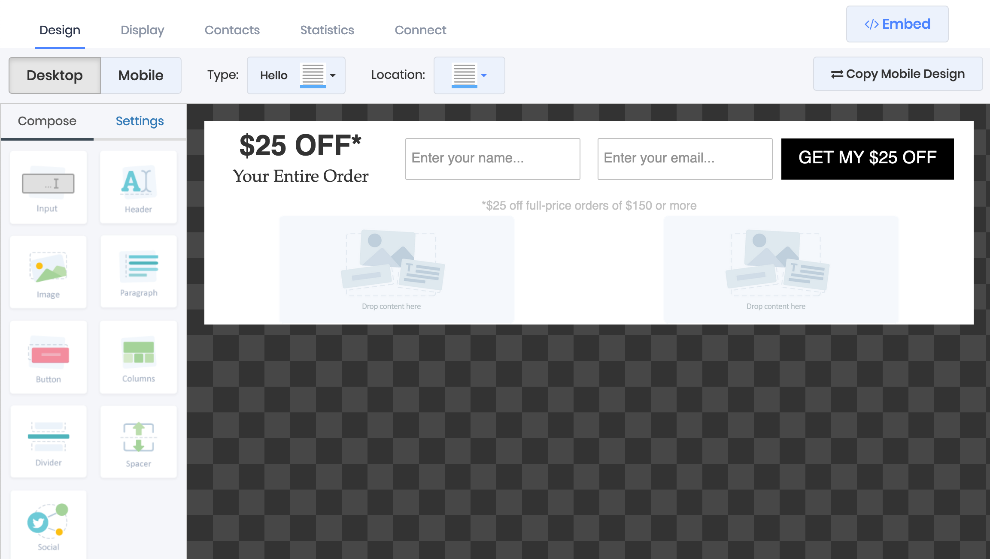Switch to Mobile view mode

coord(141,75)
